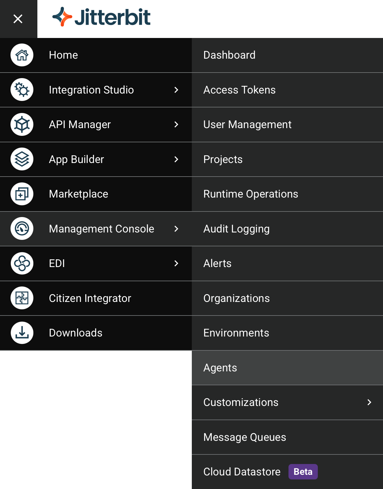
Task: Go to User Management
Action: click(x=287, y=125)
